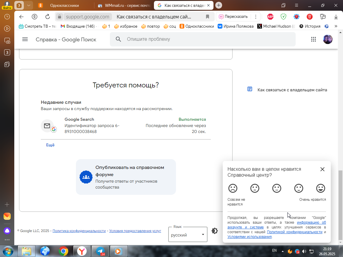Open the Google Search support request entry
This screenshot has width=343, height=257.
tap(126, 126)
